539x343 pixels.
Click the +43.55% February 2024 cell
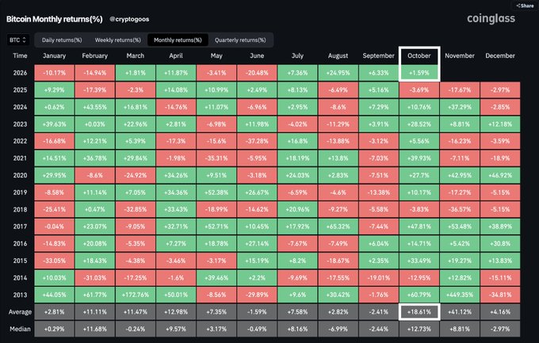pyautogui.click(x=95, y=107)
